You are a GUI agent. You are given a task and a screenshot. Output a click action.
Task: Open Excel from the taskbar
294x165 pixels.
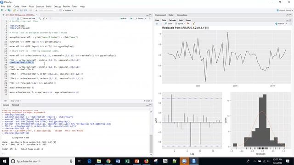pos(127,161)
